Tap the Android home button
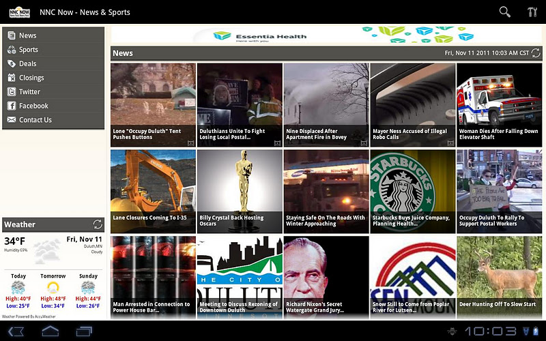Screen dimensions: 546x341 50,331
